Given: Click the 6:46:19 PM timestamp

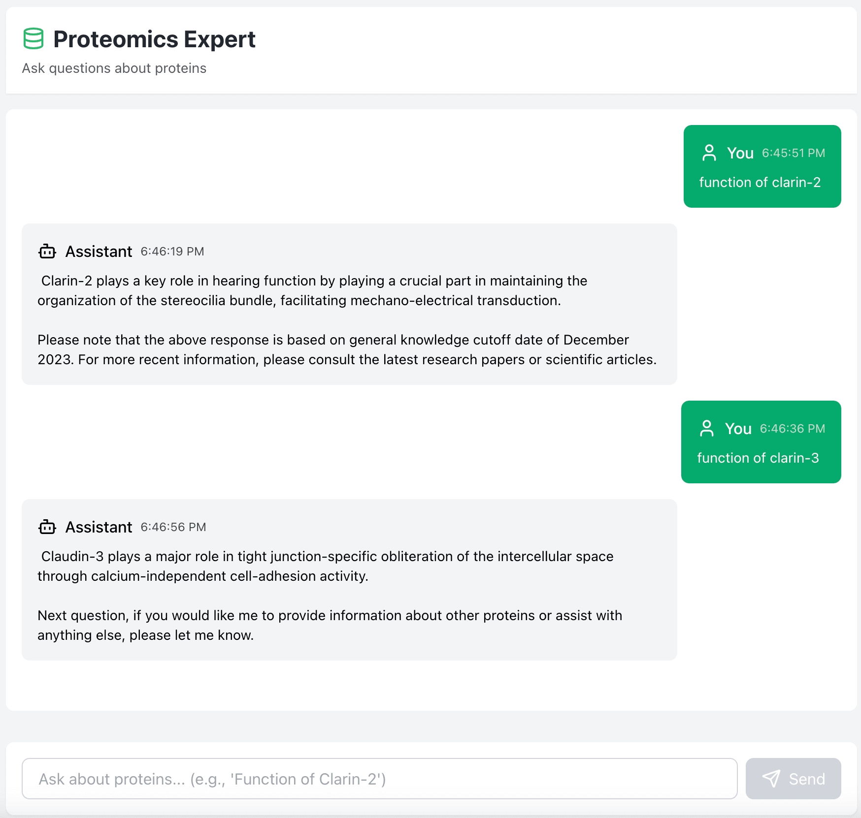Looking at the screenshot, I should pyautogui.click(x=172, y=252).
